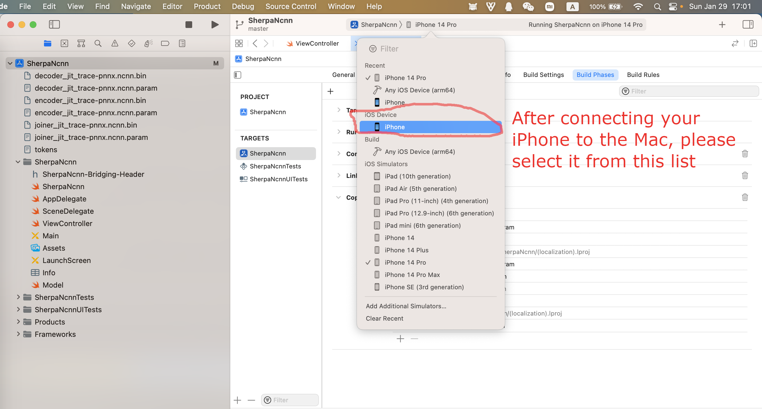Open ViewController in the navigator
The width and height of the screenshot is (762, 409).
point(67,224)
